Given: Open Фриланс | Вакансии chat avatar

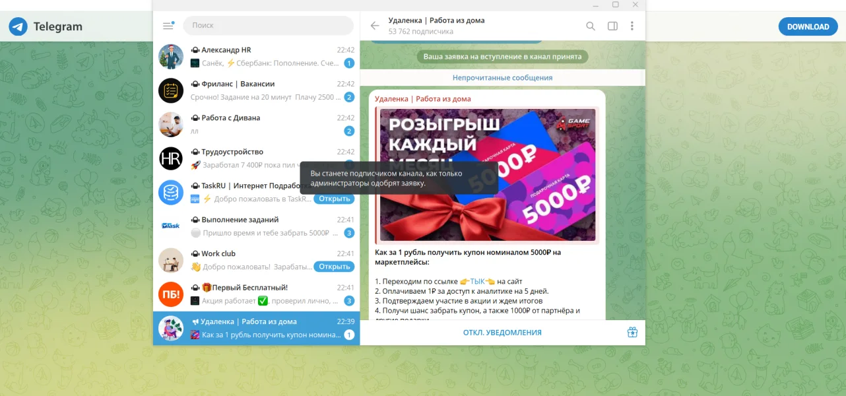Looking at the screenshot, I should click(x=171, y=90).
